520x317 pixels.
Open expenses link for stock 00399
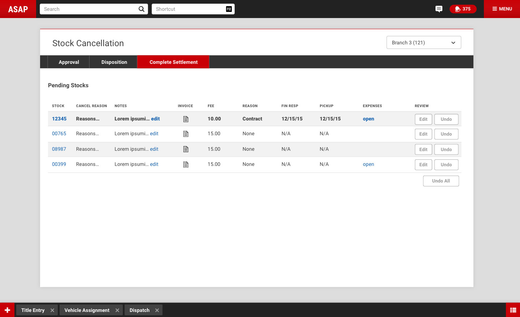coord(368,164)
